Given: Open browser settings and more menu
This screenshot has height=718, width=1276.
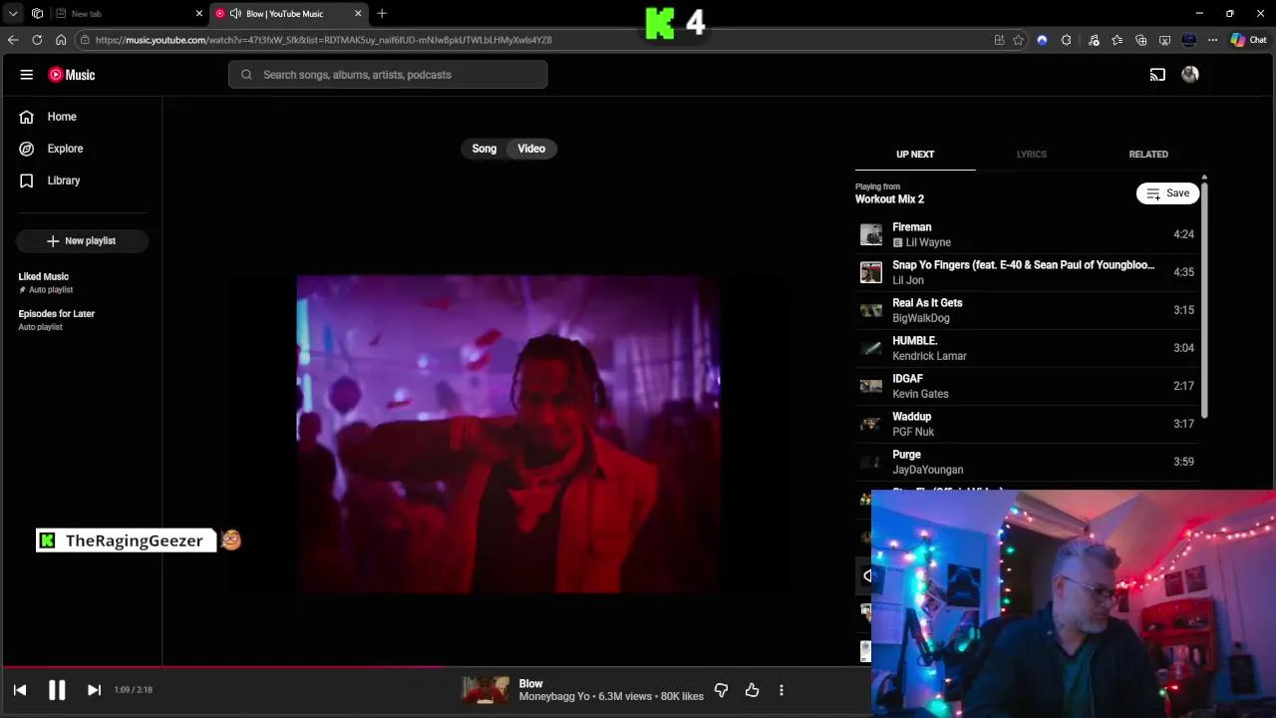Looking at the screenshot, I should coord(1212,40).
